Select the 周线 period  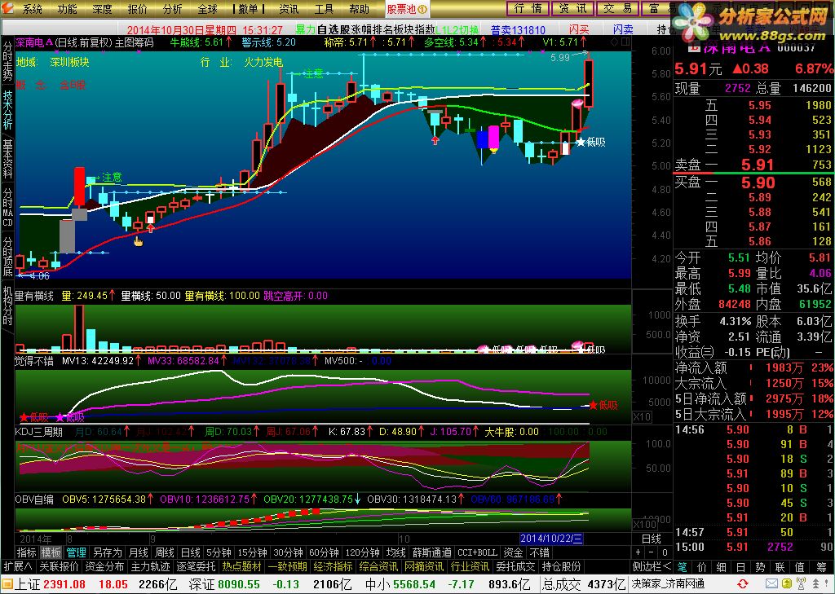point(165,553)
